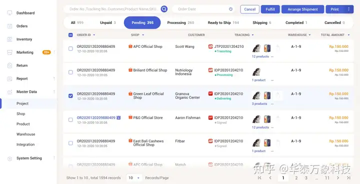Switch to the Processing tab
Screen dimensions: 360x184
coord(180,22)
